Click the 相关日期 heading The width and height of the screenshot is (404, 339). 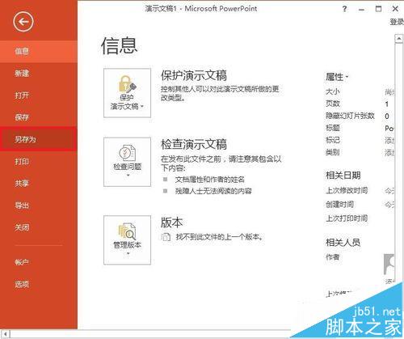343,176
